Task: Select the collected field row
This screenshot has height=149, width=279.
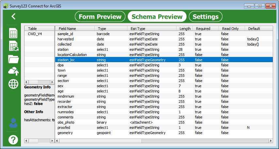Action: pos(164,44)
